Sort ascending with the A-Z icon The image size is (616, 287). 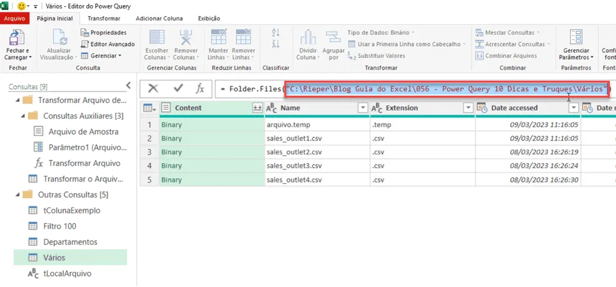pyautogui.click(x=276, y=33)
